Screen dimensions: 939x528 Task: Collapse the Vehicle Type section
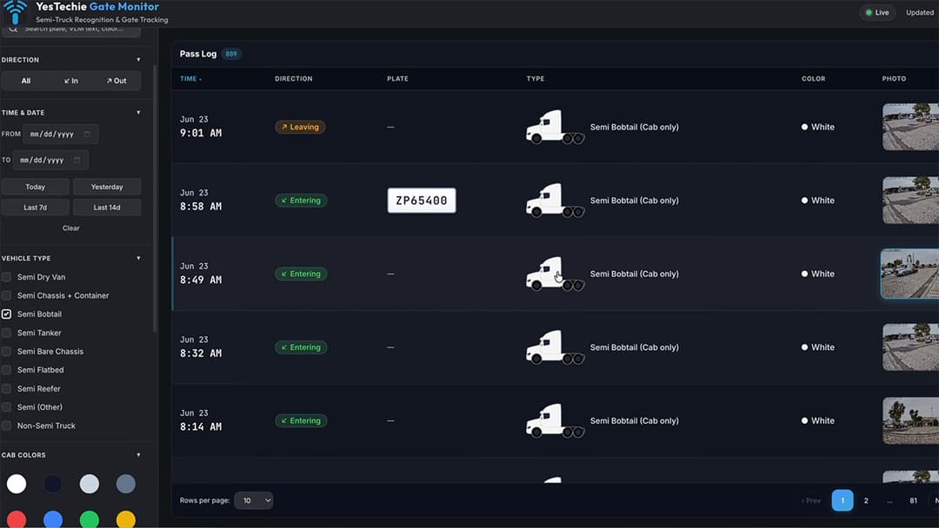[x=138, y=258]
